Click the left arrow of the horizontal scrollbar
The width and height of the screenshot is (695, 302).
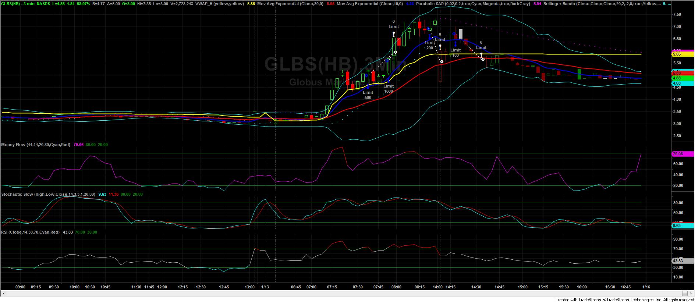[3, 293]
